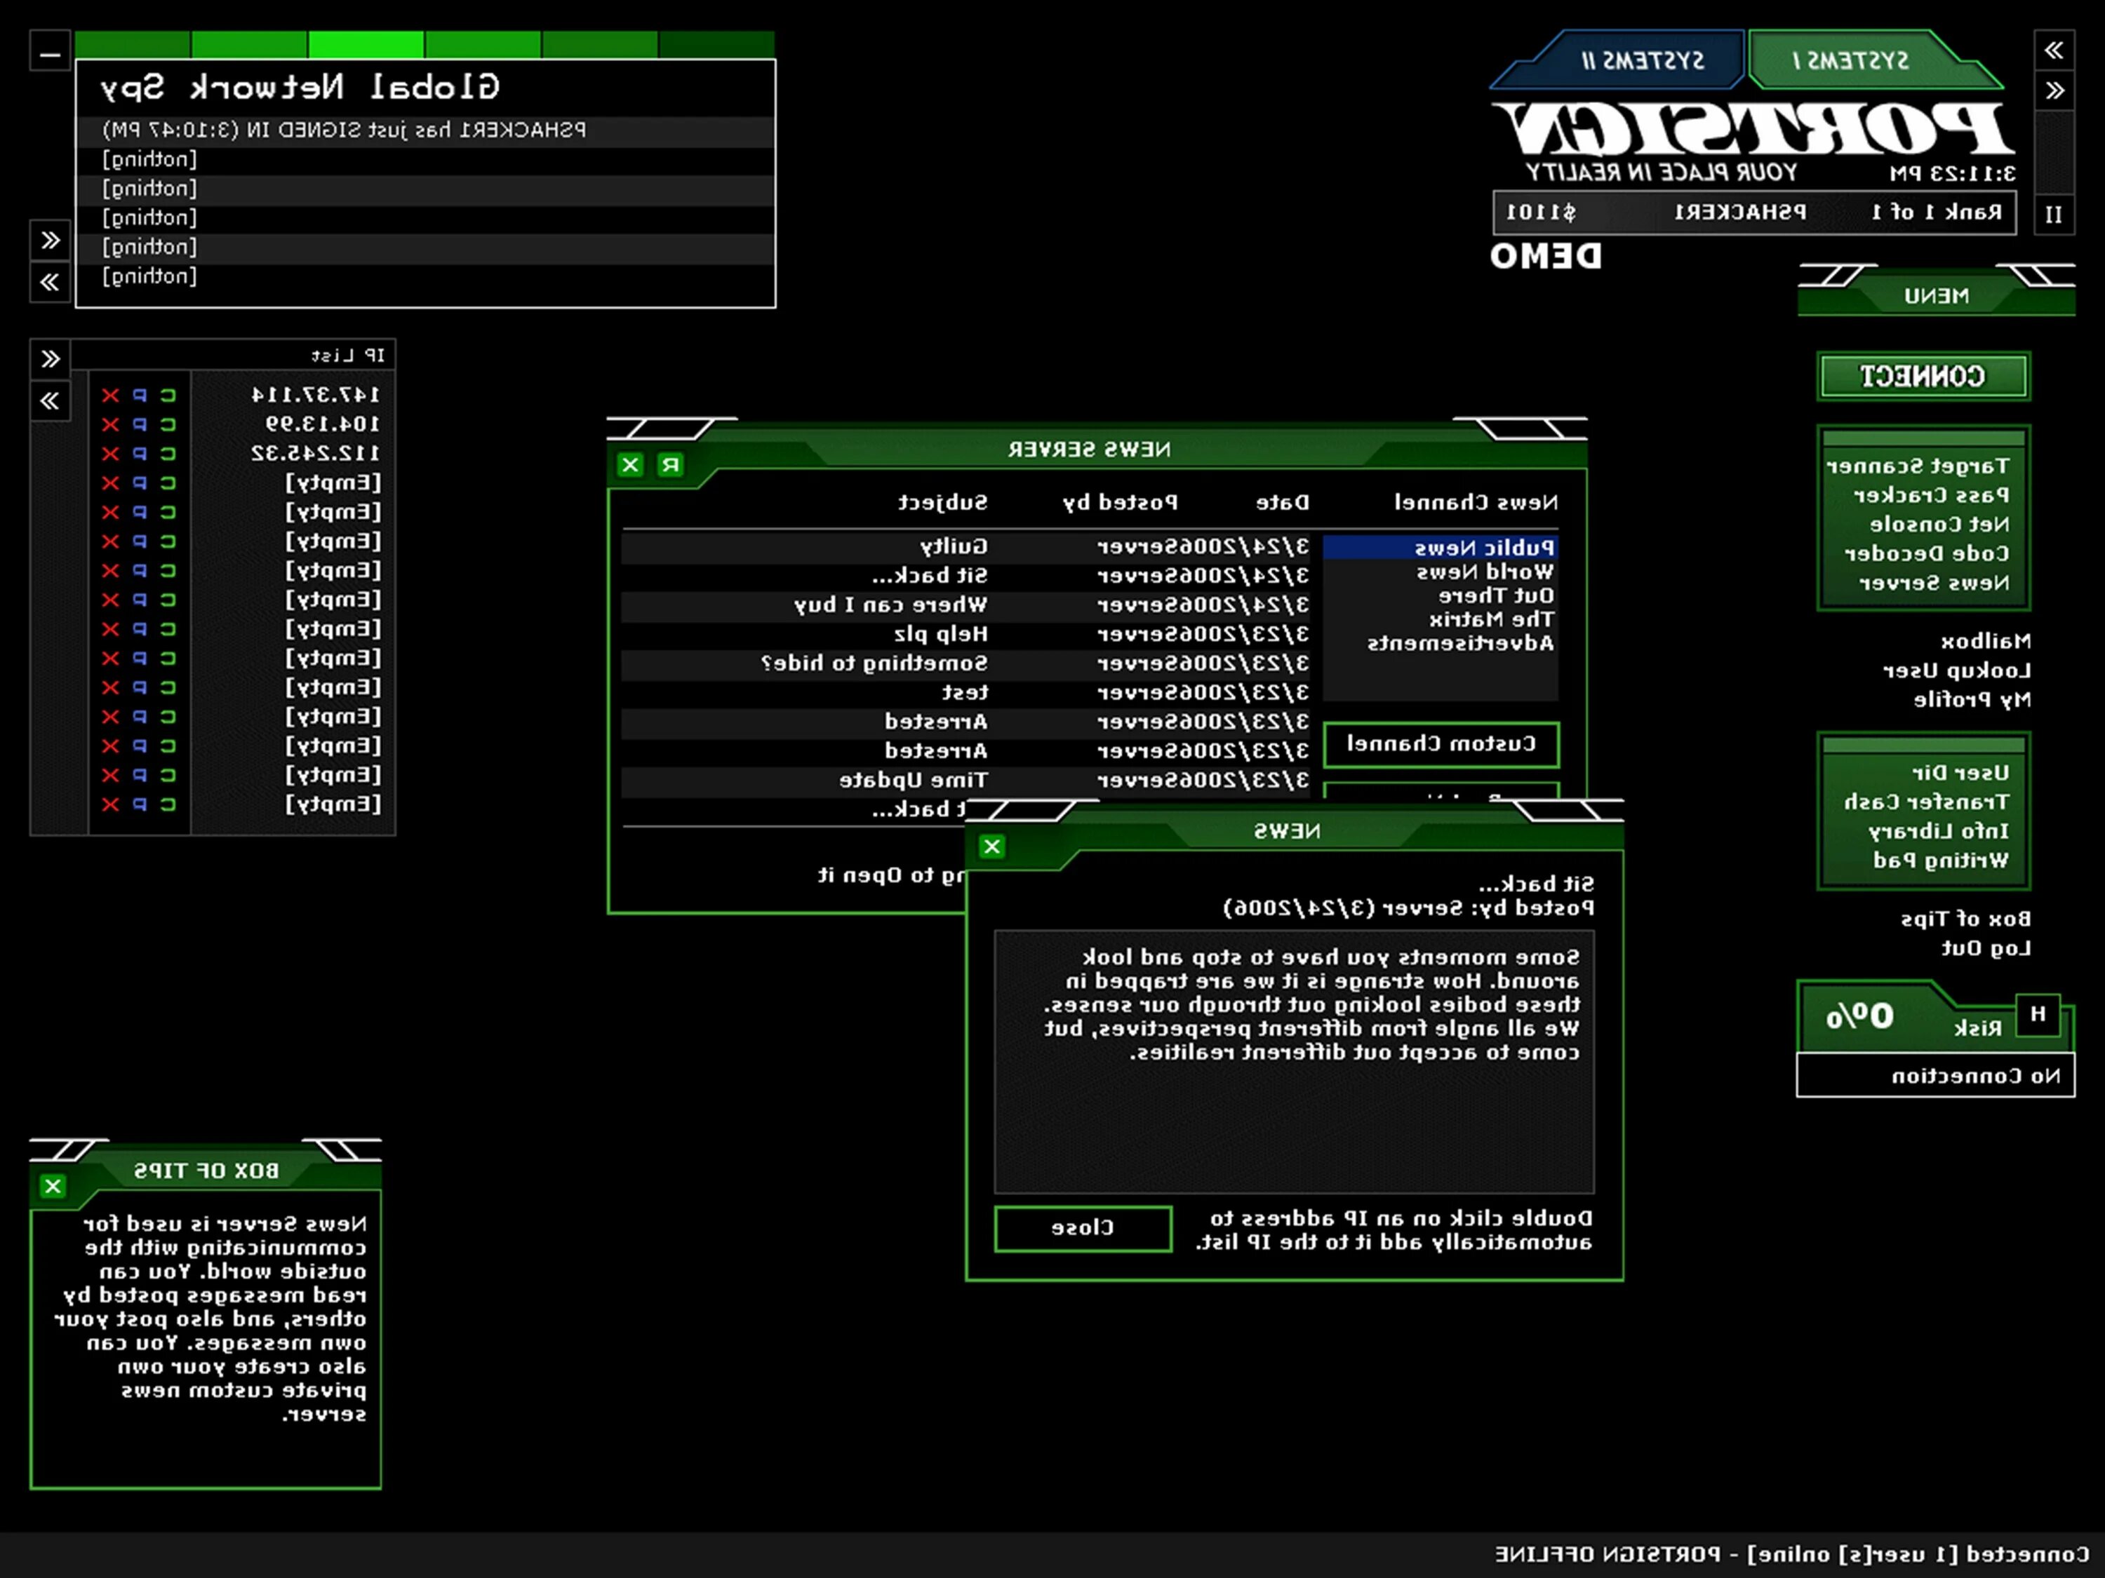Click the CONNECT button

coord(1923,377)
